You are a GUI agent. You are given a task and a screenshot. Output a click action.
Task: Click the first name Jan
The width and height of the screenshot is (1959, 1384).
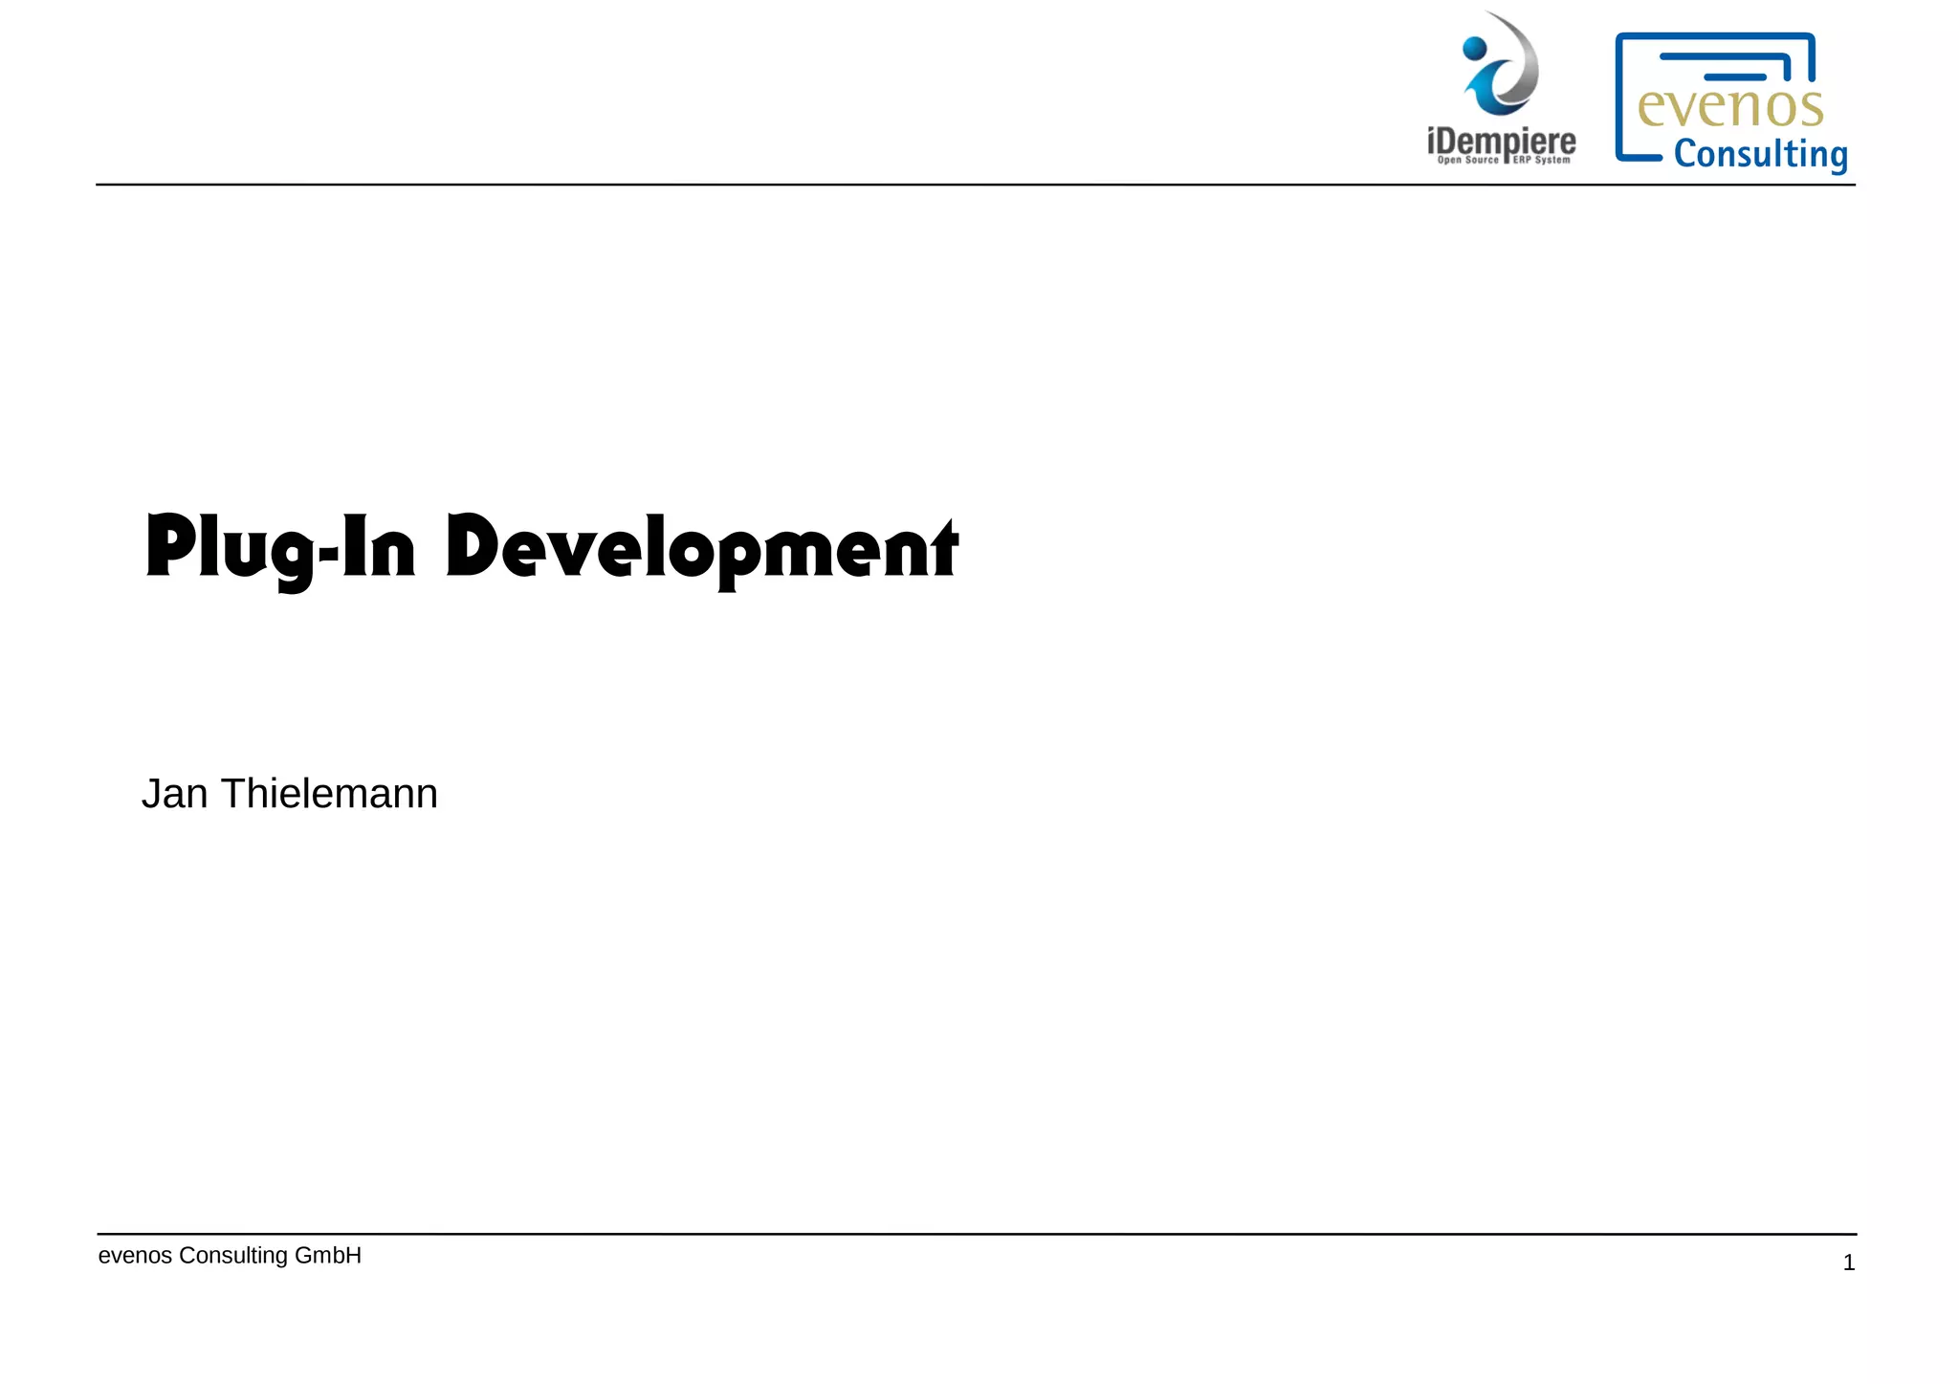pos(174,794)
